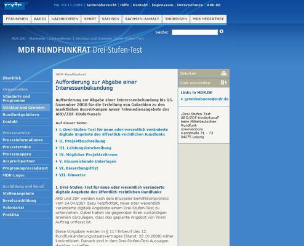Screen dimensions: 304x246
Task: Jump to V. Einzureichende Unterlagen section
Action: pyautogui.click(x=87, y=161)
